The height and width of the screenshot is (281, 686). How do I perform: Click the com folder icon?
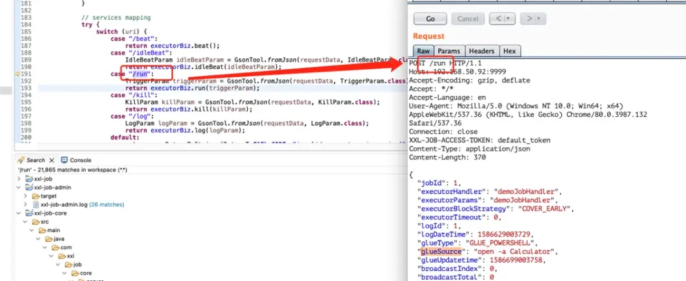tap(55, 247)
